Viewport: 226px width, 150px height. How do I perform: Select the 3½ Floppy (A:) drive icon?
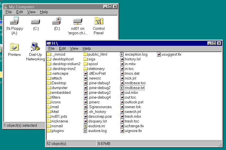tap(14, 21)
